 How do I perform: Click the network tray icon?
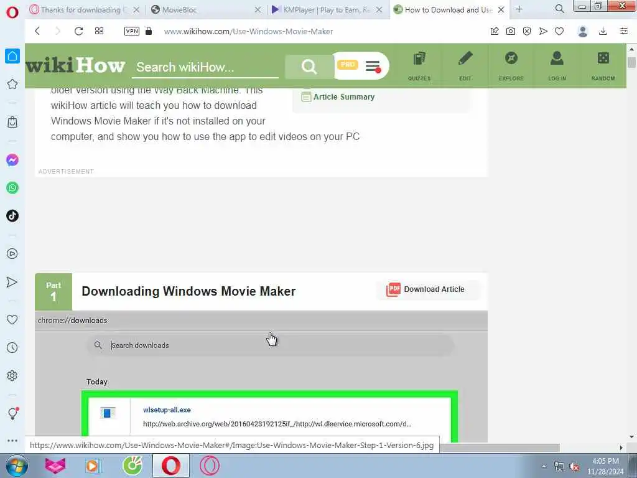(x=559, y=467)
